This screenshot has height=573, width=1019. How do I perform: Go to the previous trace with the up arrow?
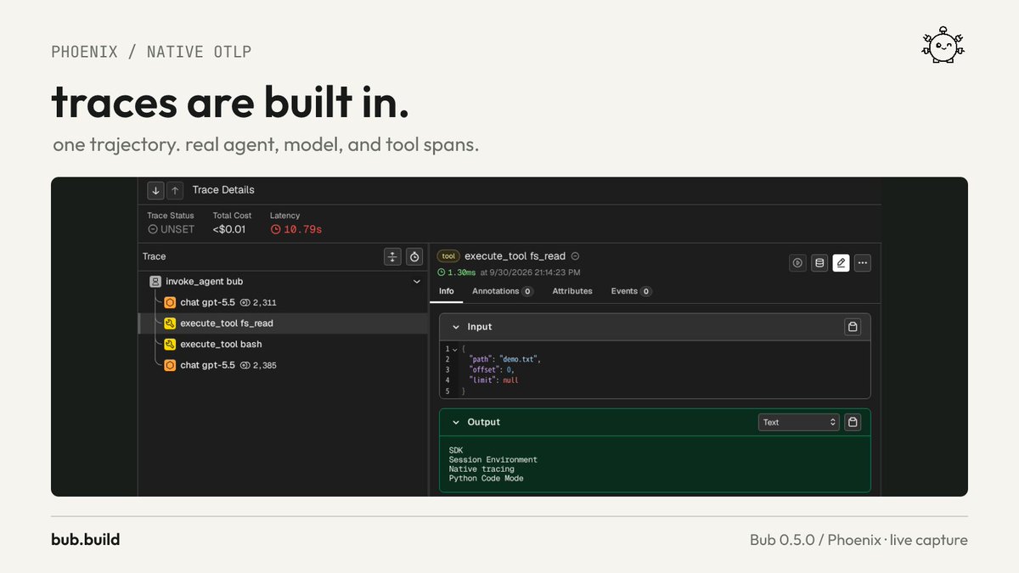point(174,190)
